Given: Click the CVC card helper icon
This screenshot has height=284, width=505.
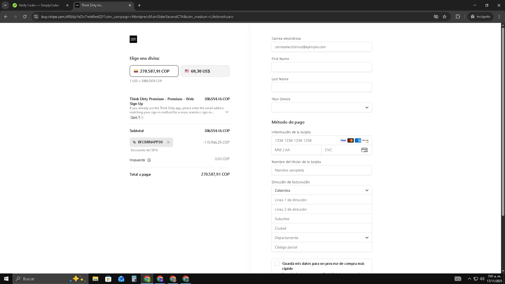Looking at the screenshot, I should point(364,150).
